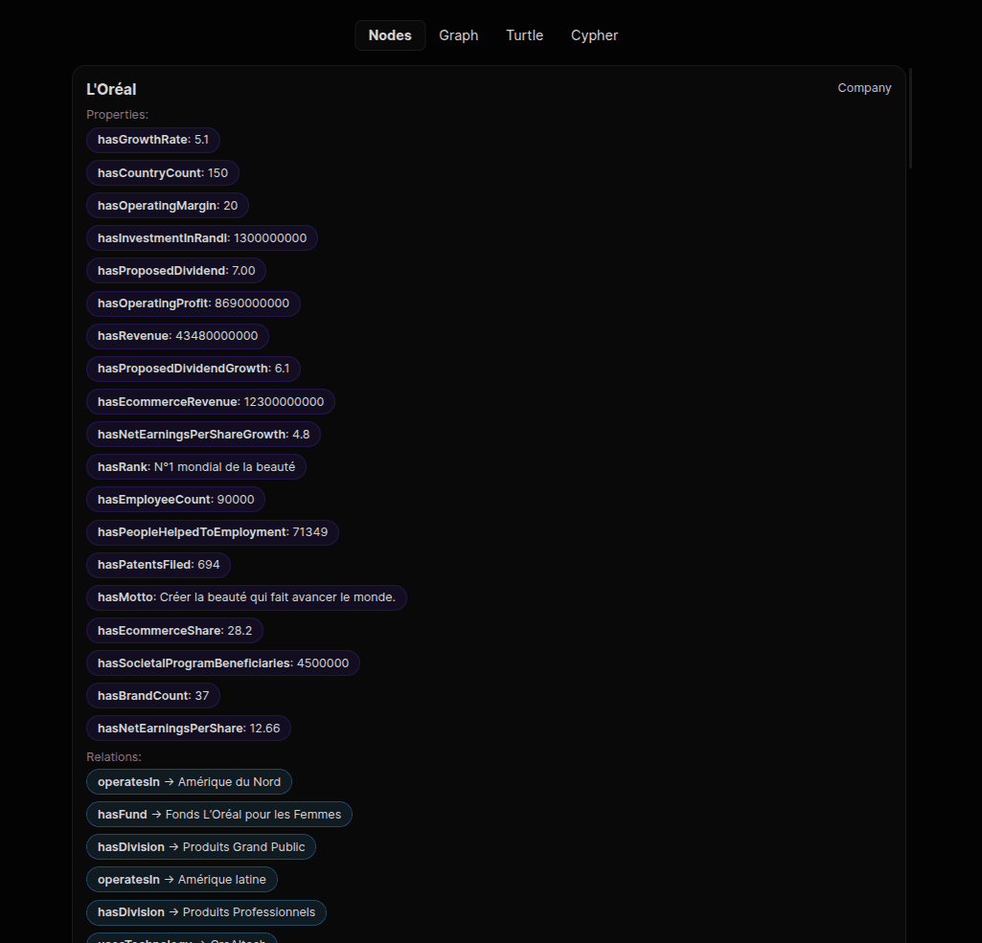Click the L'Oréal node title
Screen dimensions: 982x943
click(110, 89)
